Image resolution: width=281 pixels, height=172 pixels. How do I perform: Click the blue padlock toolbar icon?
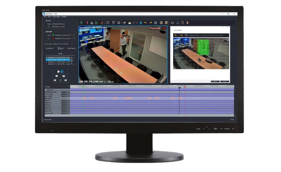(x=140, y=23)
